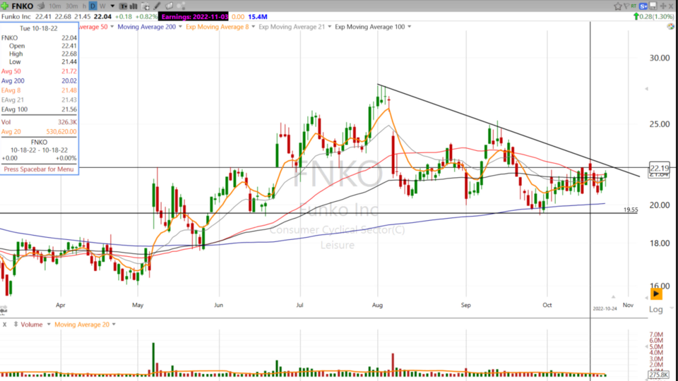Open the blue S dropdown button
This screenshot has height=381, width=678.
643,6
